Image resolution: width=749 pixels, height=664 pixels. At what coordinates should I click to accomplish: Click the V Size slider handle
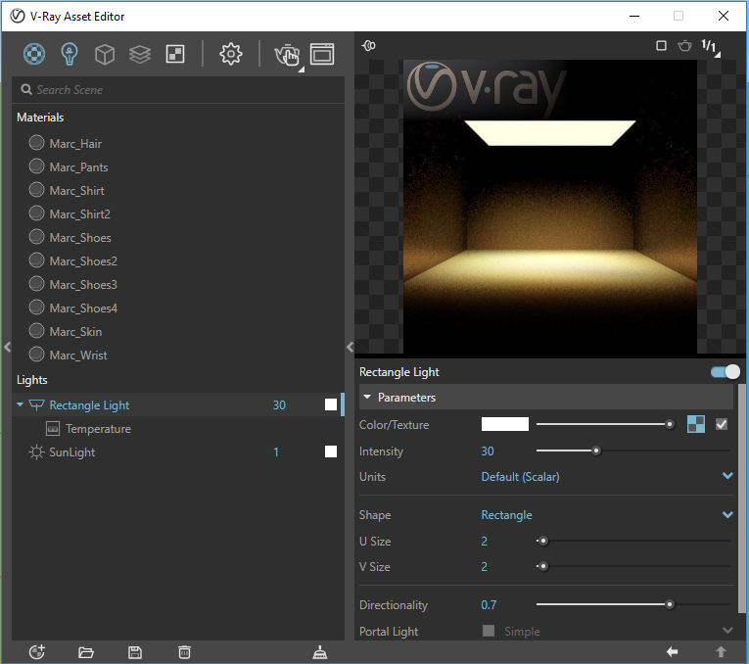click(543, 566)
